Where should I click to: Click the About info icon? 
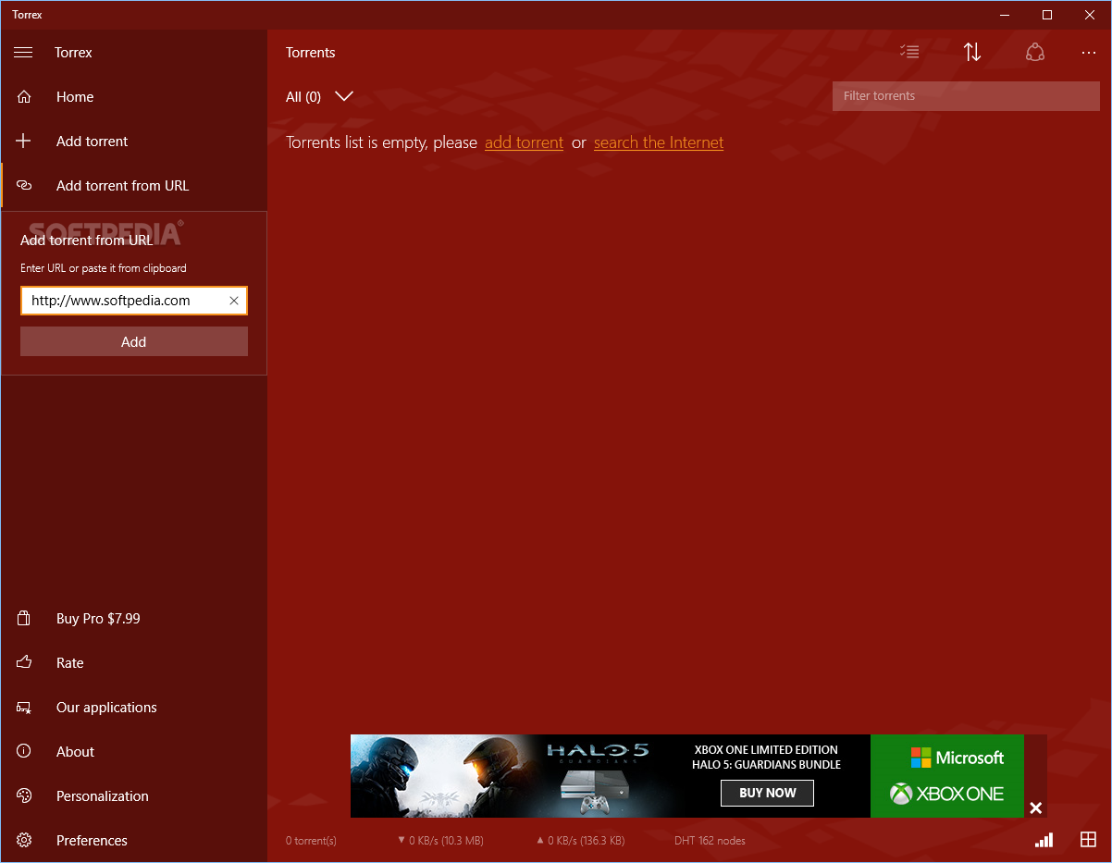tap(24, 752)
